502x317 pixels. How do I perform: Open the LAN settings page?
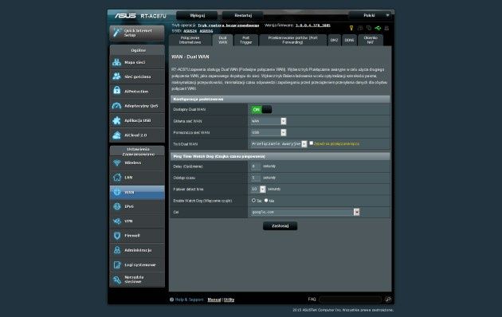point(137,177)
